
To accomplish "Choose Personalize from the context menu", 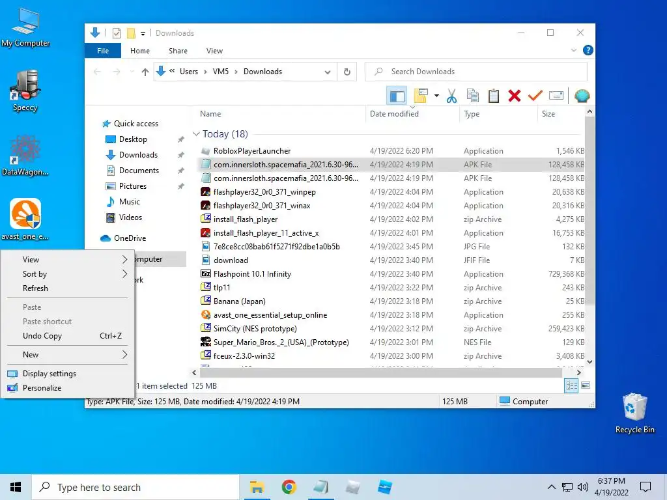I will (68, 388).
